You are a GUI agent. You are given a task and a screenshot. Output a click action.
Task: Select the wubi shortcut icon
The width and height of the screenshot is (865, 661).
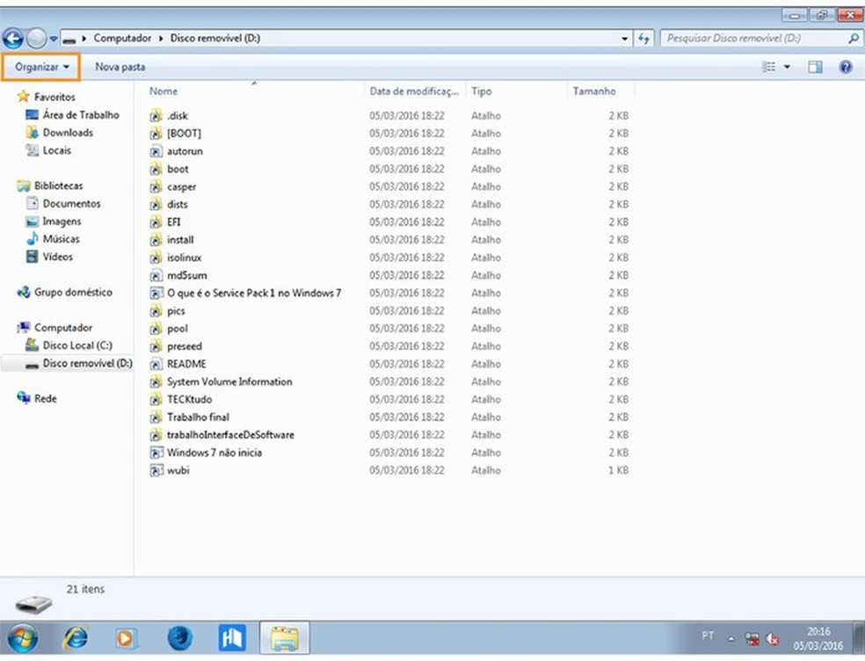(156, 470)
